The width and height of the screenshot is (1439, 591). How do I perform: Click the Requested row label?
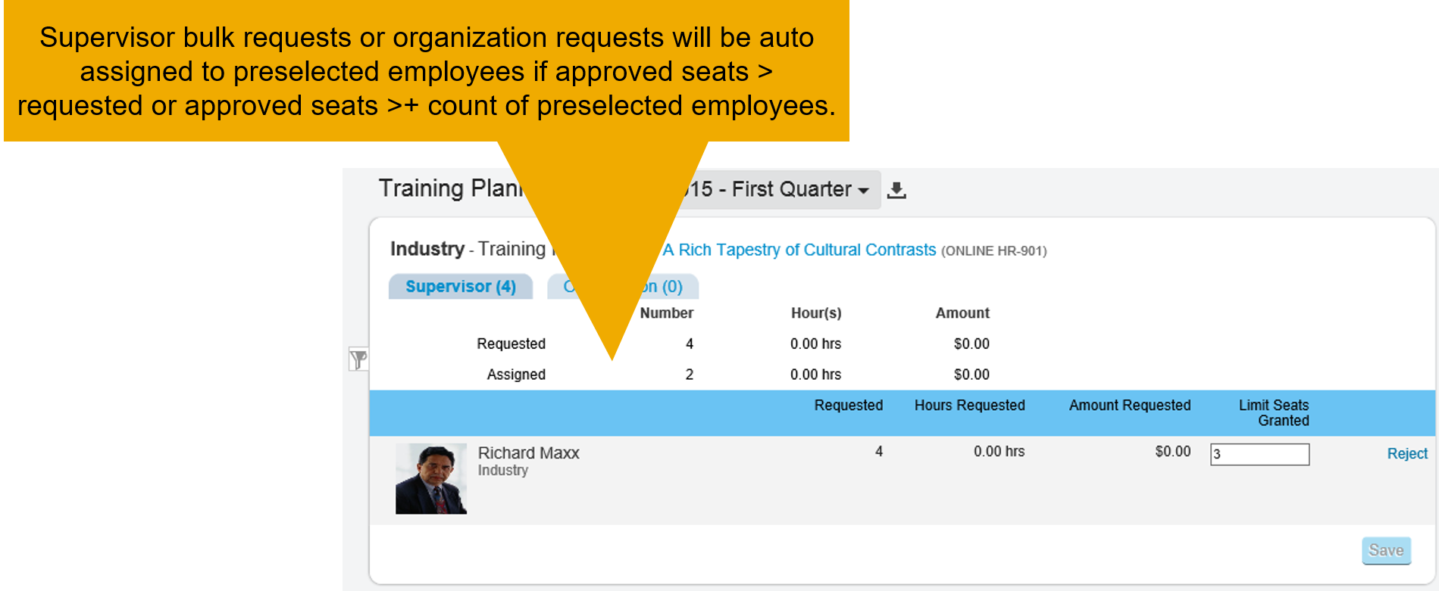(511, 344)
